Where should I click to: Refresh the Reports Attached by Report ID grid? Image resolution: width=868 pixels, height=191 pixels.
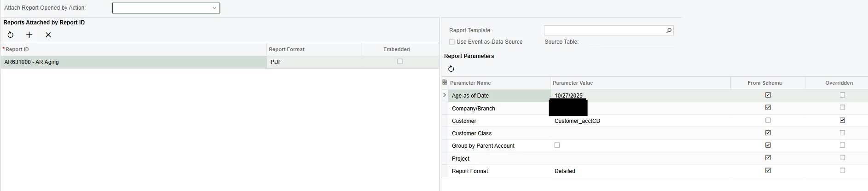pos(11,35)
